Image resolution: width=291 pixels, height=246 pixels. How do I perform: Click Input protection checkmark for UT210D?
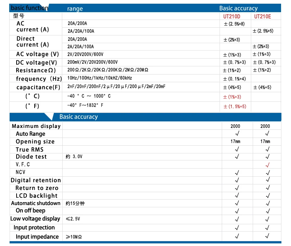click(x=237, y=228)
